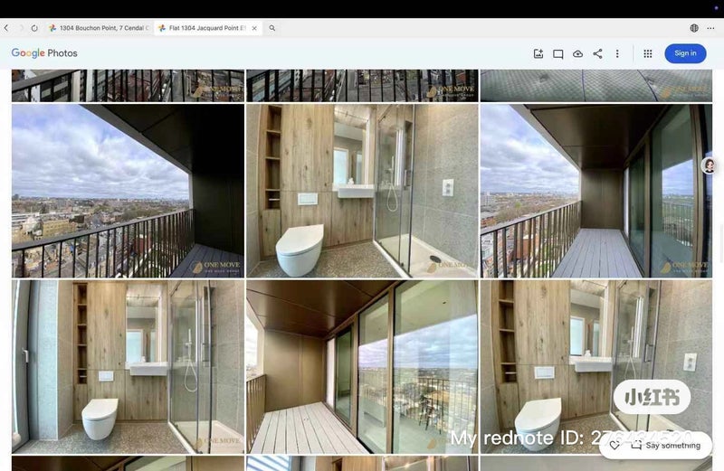Click the heart like icon

coord(614,446)
